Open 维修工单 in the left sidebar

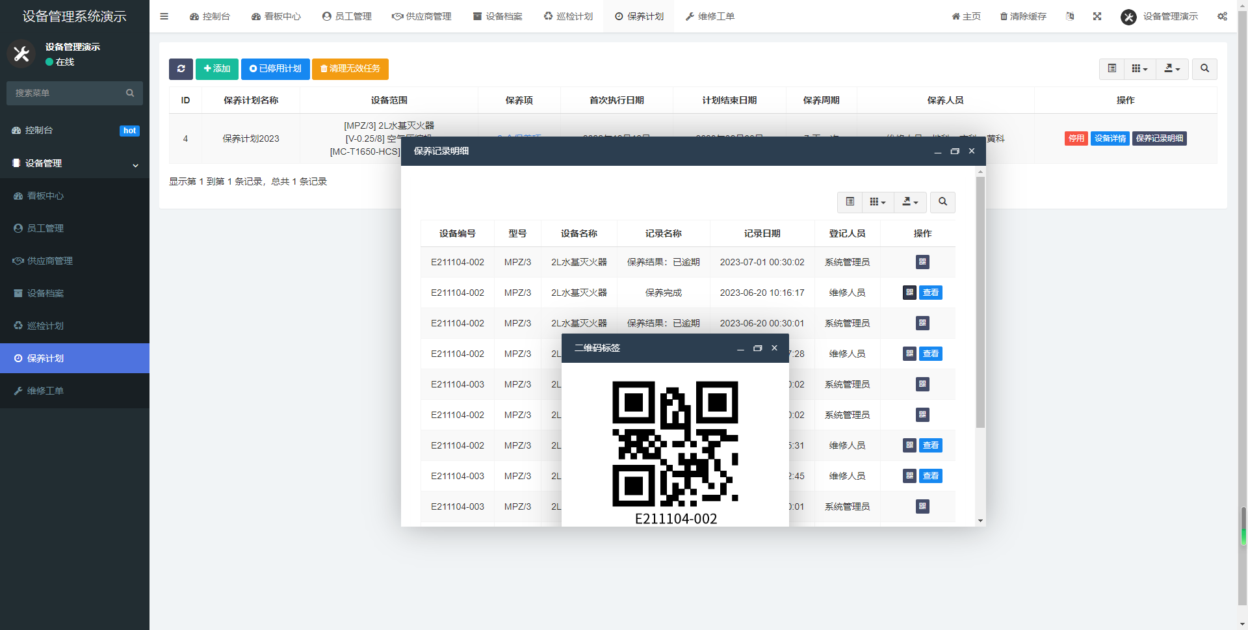tap(75, 391)
